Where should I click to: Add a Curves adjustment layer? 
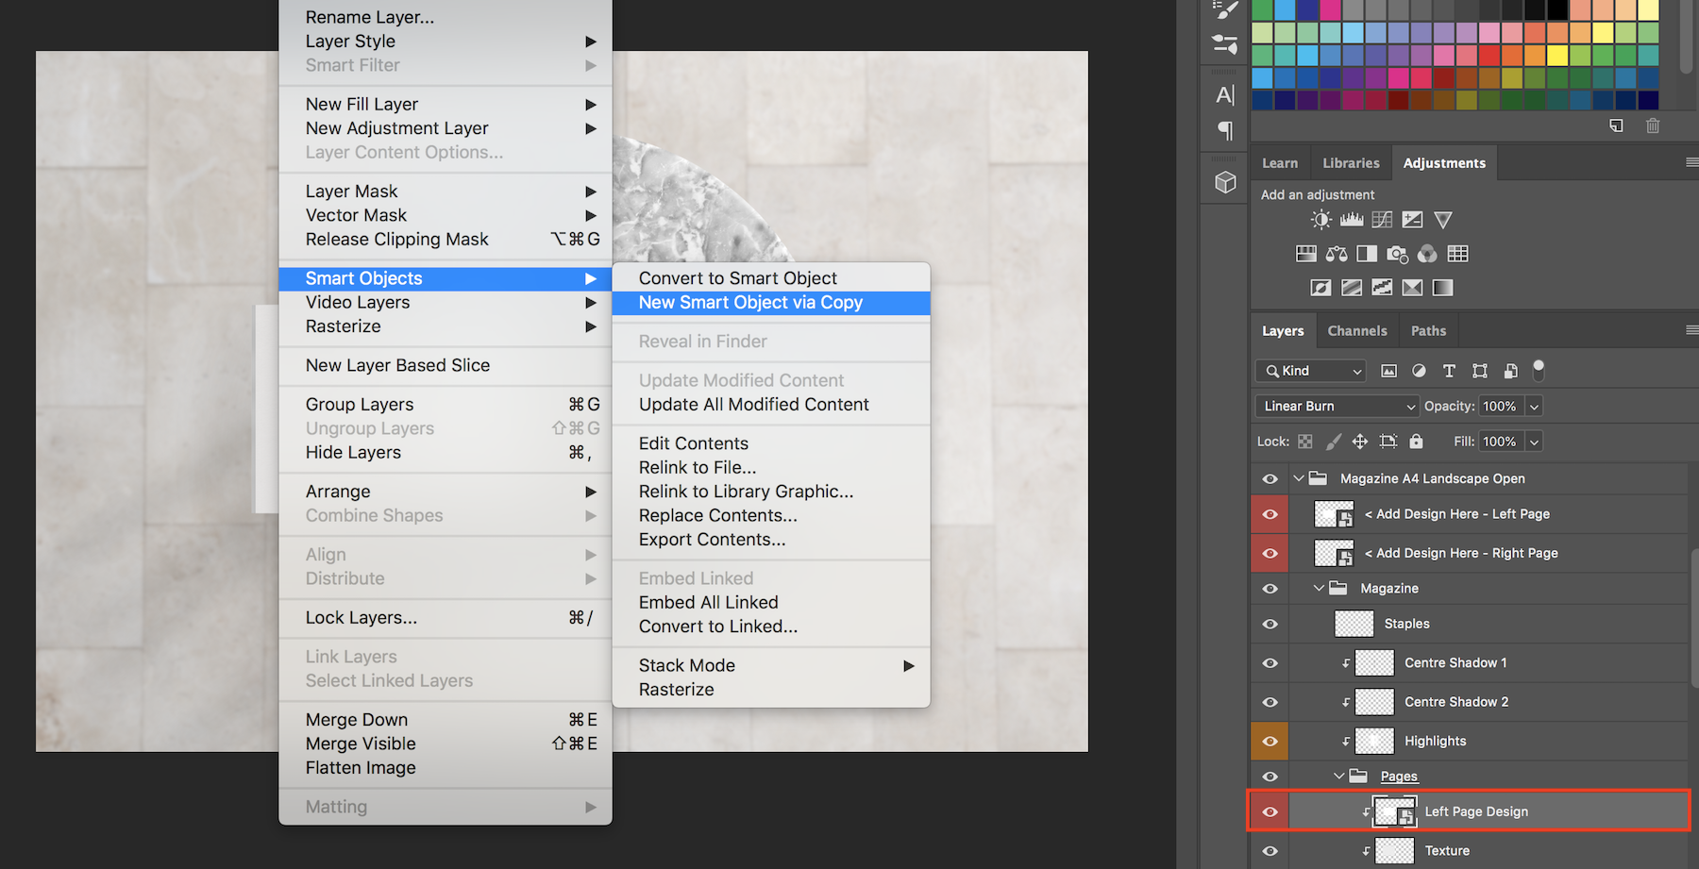point(1382,220)
